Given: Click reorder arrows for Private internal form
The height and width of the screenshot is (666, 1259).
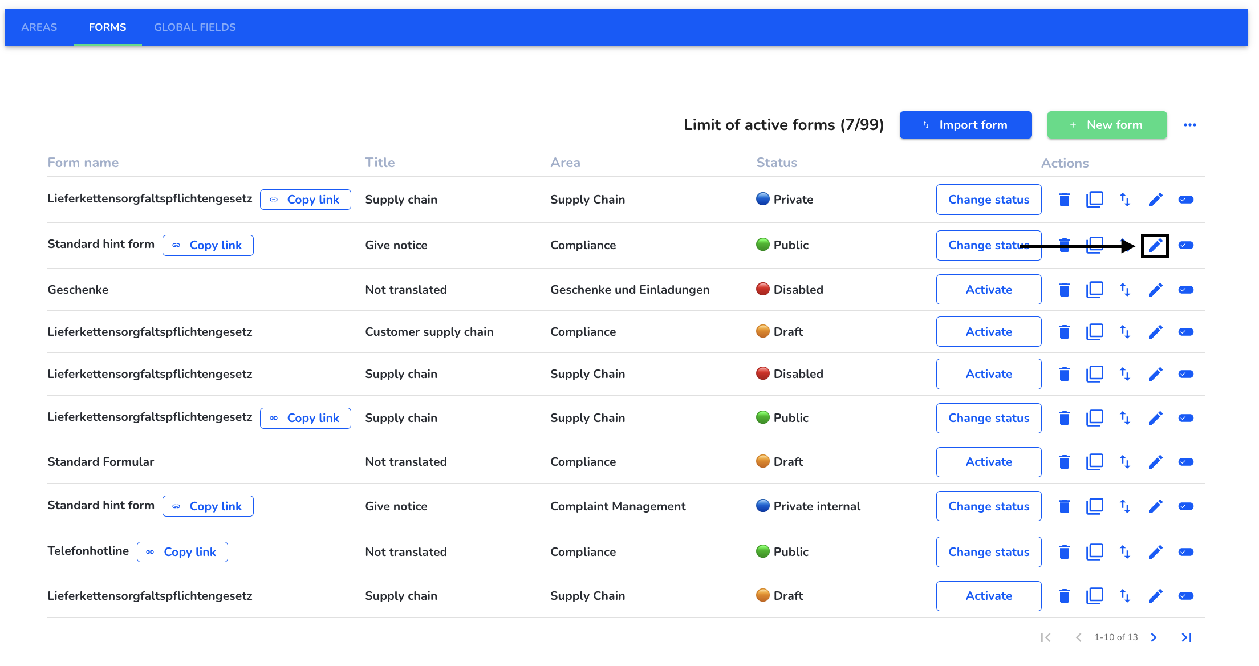Looking at the screenshot, I should coord(1124,506).
